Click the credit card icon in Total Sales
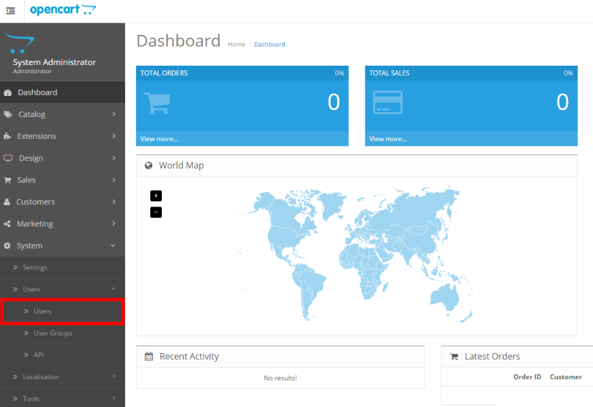Viewport: 593px width, 407px height. pos(387,102)
